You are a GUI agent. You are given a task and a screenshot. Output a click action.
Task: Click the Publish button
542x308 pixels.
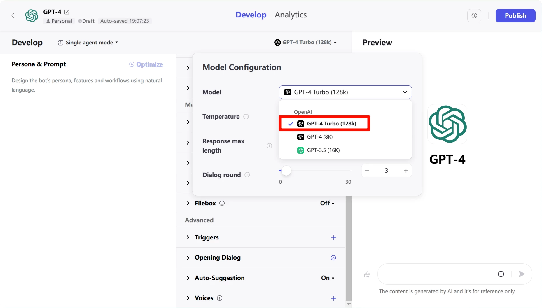tap(515, 16)
